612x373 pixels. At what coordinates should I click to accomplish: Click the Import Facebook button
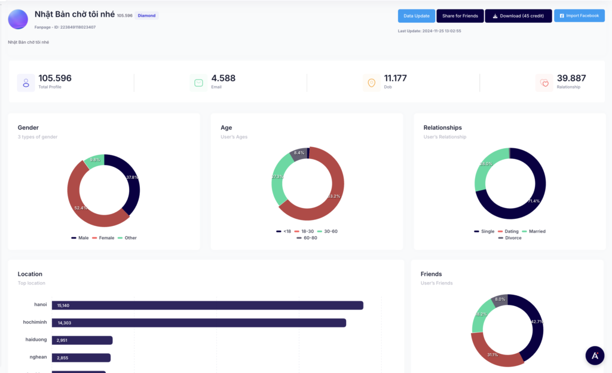(579, 16)
